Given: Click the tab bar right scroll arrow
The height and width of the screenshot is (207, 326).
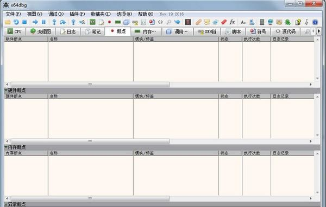Looking at the screenshot, I should click(x=319, y=31).
